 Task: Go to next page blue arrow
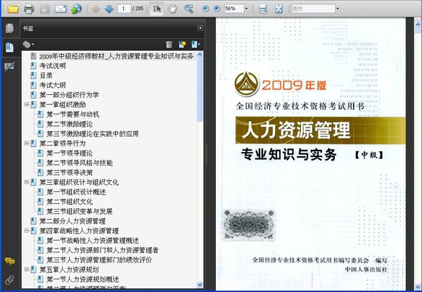click(109, 9)
